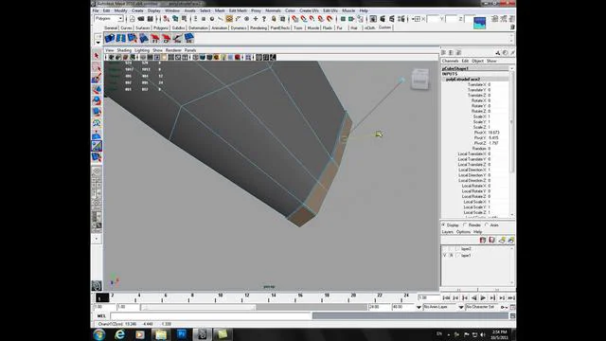Click the view cube in the viewport
This screenshot has width=606, height=341.
tap(420, 79)
